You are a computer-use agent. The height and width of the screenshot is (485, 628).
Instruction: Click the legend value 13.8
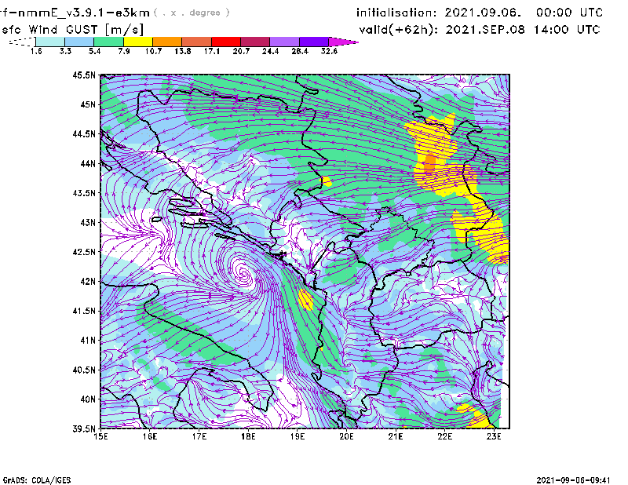[x=182, y=51]
